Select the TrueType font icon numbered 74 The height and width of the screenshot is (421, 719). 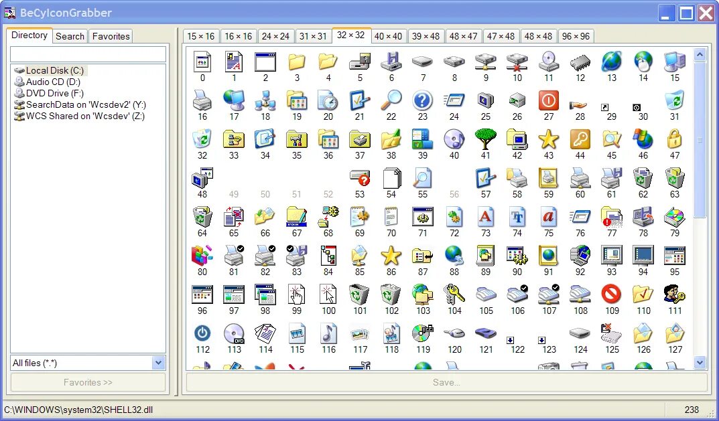click(517, 217)
